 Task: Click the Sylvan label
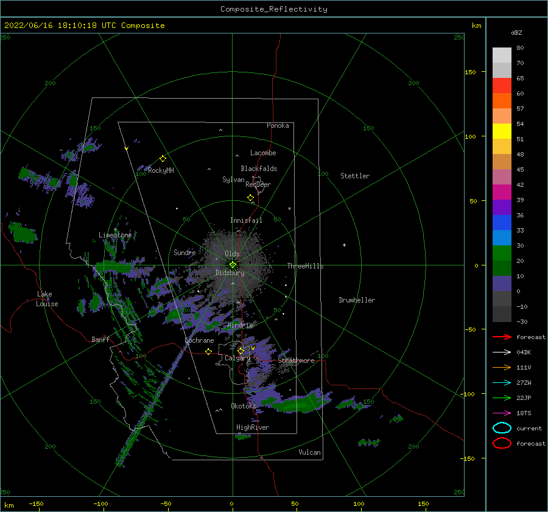(x=233, y=180)
